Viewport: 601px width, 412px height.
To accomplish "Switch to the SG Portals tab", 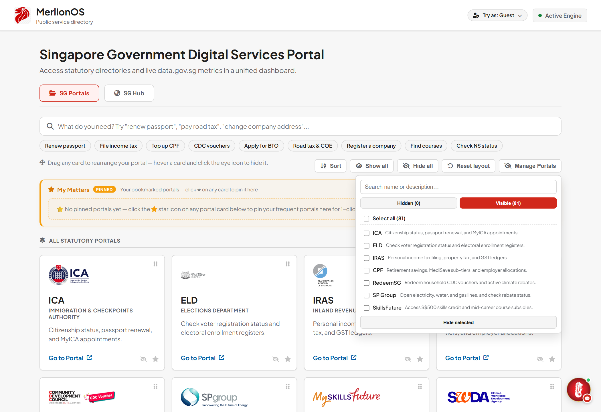I will point(69,93).
